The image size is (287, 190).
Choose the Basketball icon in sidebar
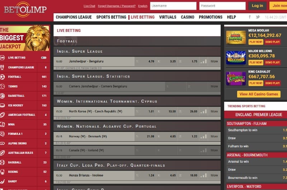click(3, 96)
